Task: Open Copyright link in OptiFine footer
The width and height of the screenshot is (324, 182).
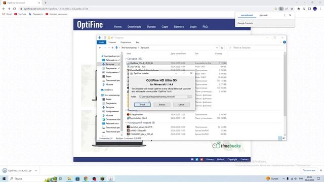Action: point(232,160)
